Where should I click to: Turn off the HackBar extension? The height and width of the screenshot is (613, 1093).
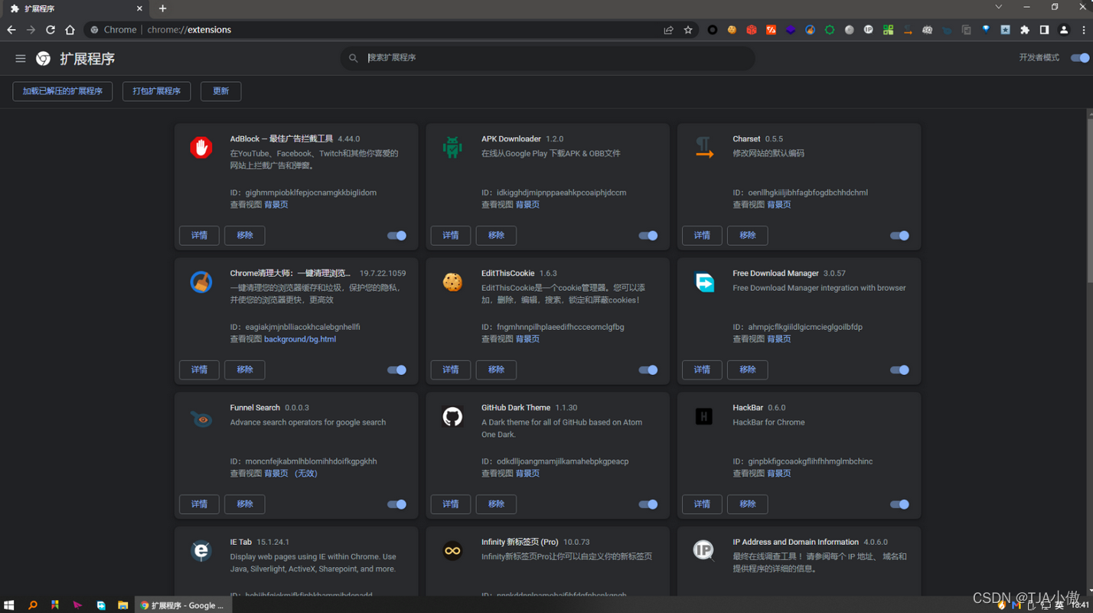click(x=899, y=504)
